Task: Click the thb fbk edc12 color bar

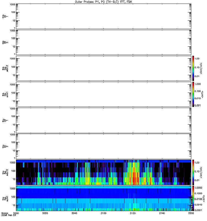Action: (193, 68)
